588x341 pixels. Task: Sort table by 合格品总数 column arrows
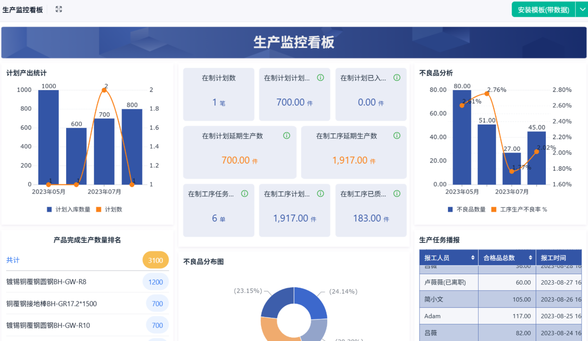[530, 258]
